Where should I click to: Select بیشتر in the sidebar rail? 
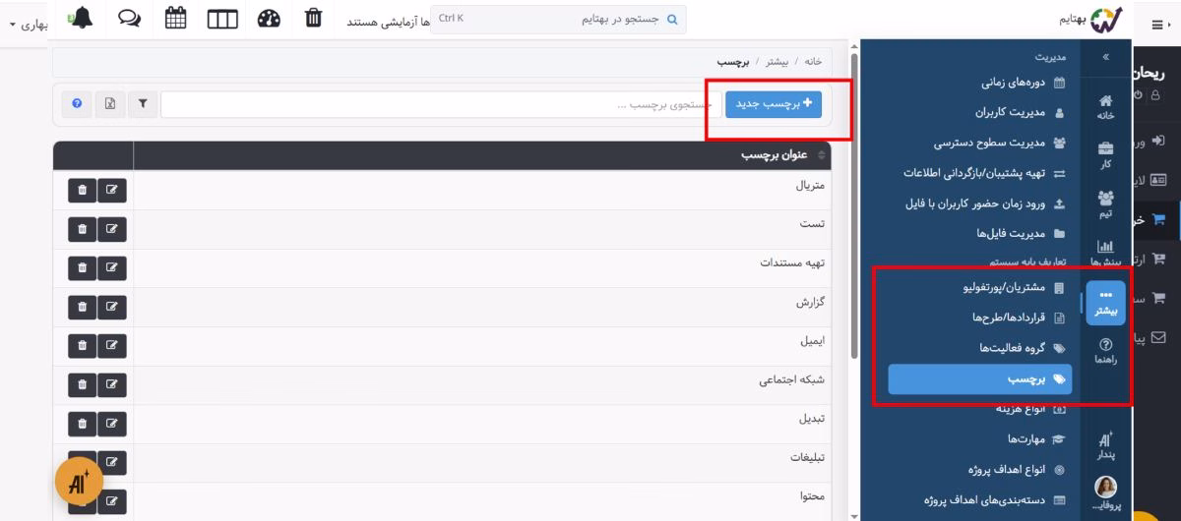click(x=1105, y=303)
